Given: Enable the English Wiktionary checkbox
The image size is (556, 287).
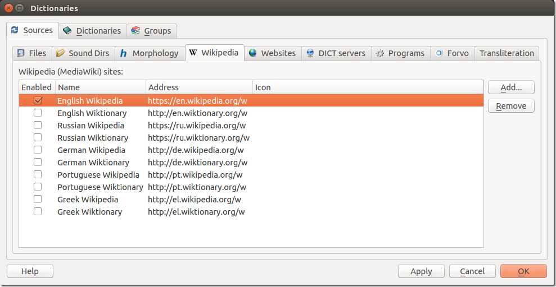Looking at the screenshot, I should (x=38, y=113).
